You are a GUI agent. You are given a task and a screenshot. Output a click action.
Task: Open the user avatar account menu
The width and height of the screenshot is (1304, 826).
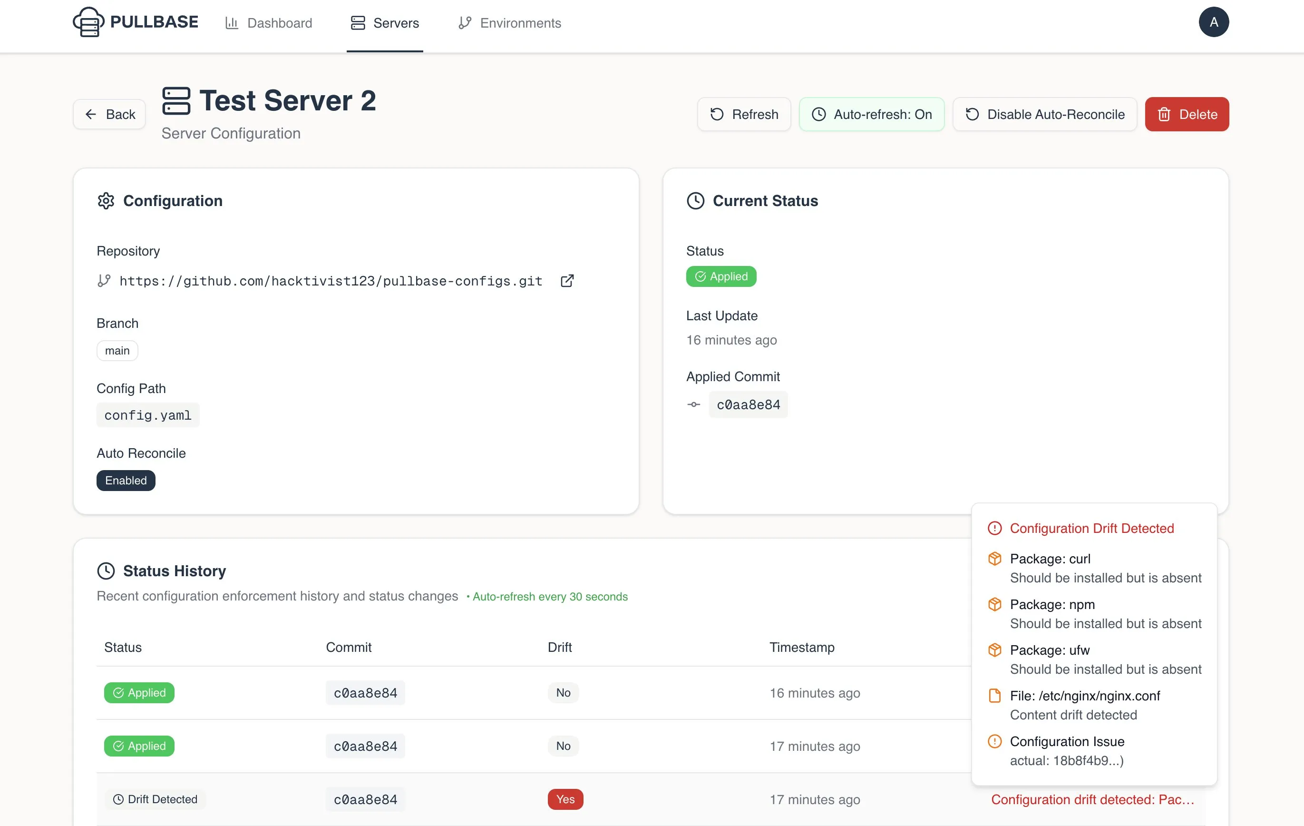1214,22
